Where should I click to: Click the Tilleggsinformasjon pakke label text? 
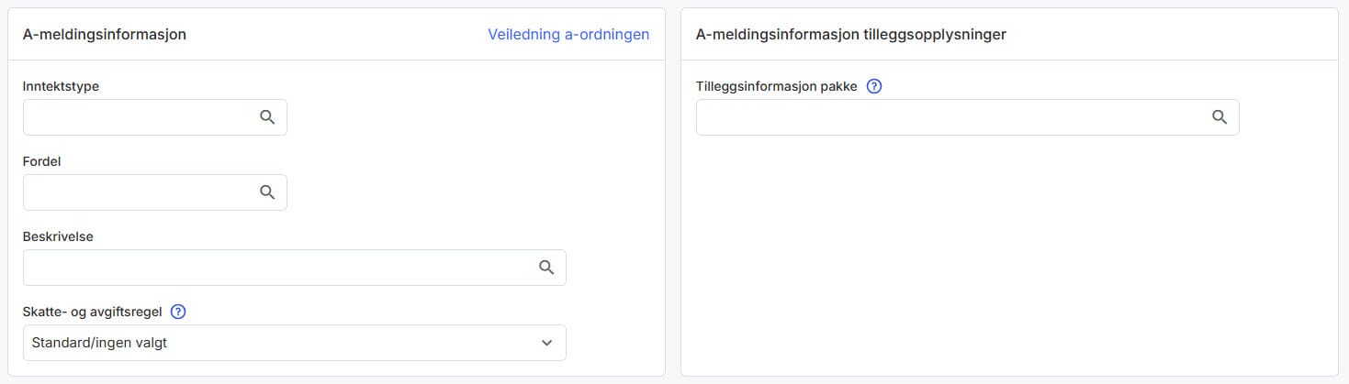pos(776,87)
